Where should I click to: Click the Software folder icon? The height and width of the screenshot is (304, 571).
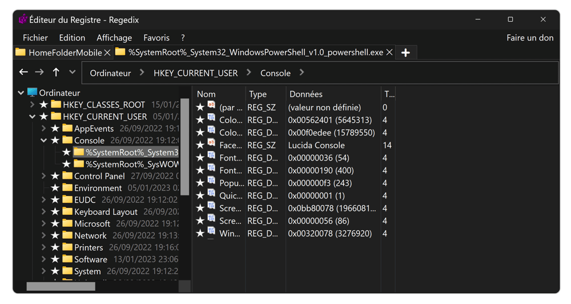[67, 259]
